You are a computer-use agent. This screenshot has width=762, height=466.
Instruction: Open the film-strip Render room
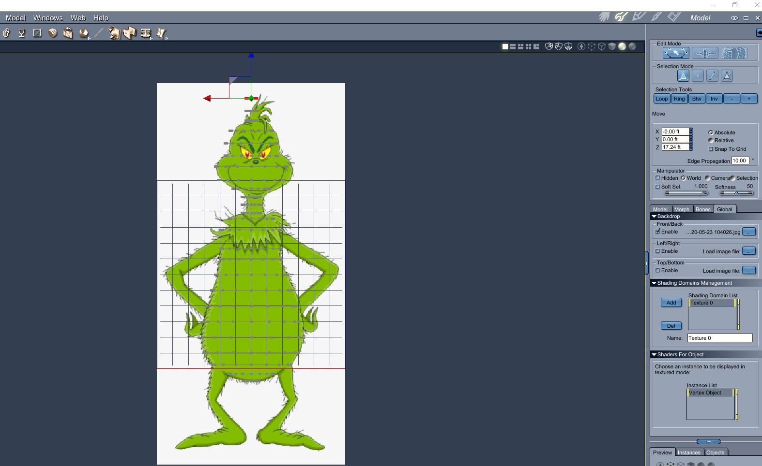673,17
